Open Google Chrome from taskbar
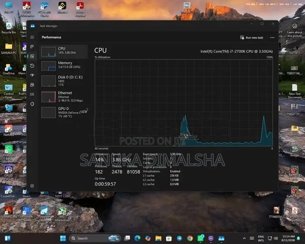 point(190,238)
